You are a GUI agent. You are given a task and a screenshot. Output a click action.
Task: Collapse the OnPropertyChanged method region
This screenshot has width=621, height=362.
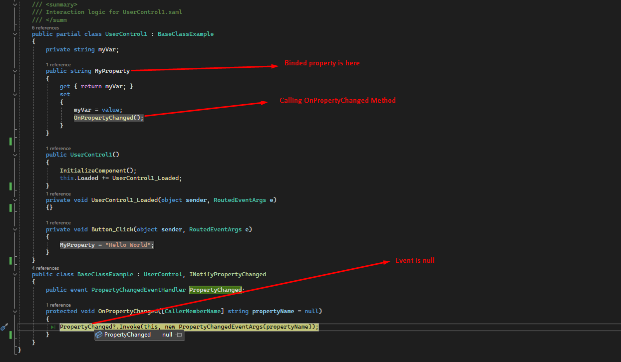[15, 311]
